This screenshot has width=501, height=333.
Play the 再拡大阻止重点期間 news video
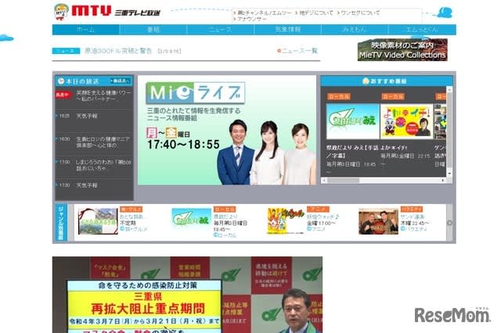pos(187,295)
